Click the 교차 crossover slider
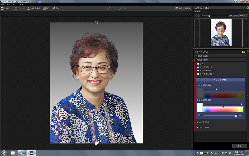This screenshot has width=249, height=156. (x=220, y=116)
